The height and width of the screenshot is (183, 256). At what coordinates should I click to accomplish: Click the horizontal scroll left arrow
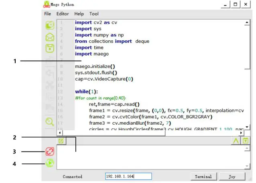pyautogui.click(x=60, y=133)
